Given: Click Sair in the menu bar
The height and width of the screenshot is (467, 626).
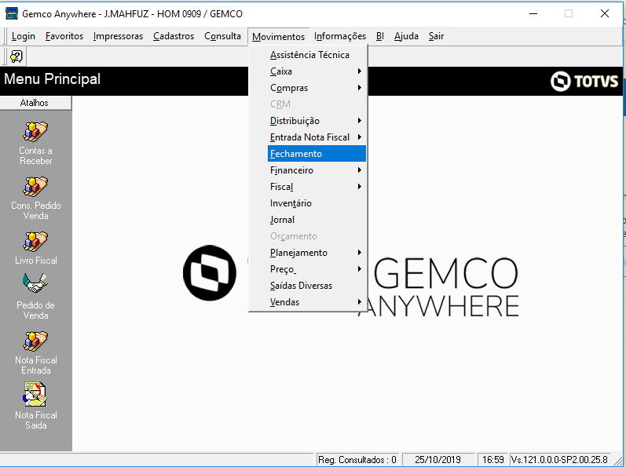Looking at the screenshot, I should [x=437, y=36].
